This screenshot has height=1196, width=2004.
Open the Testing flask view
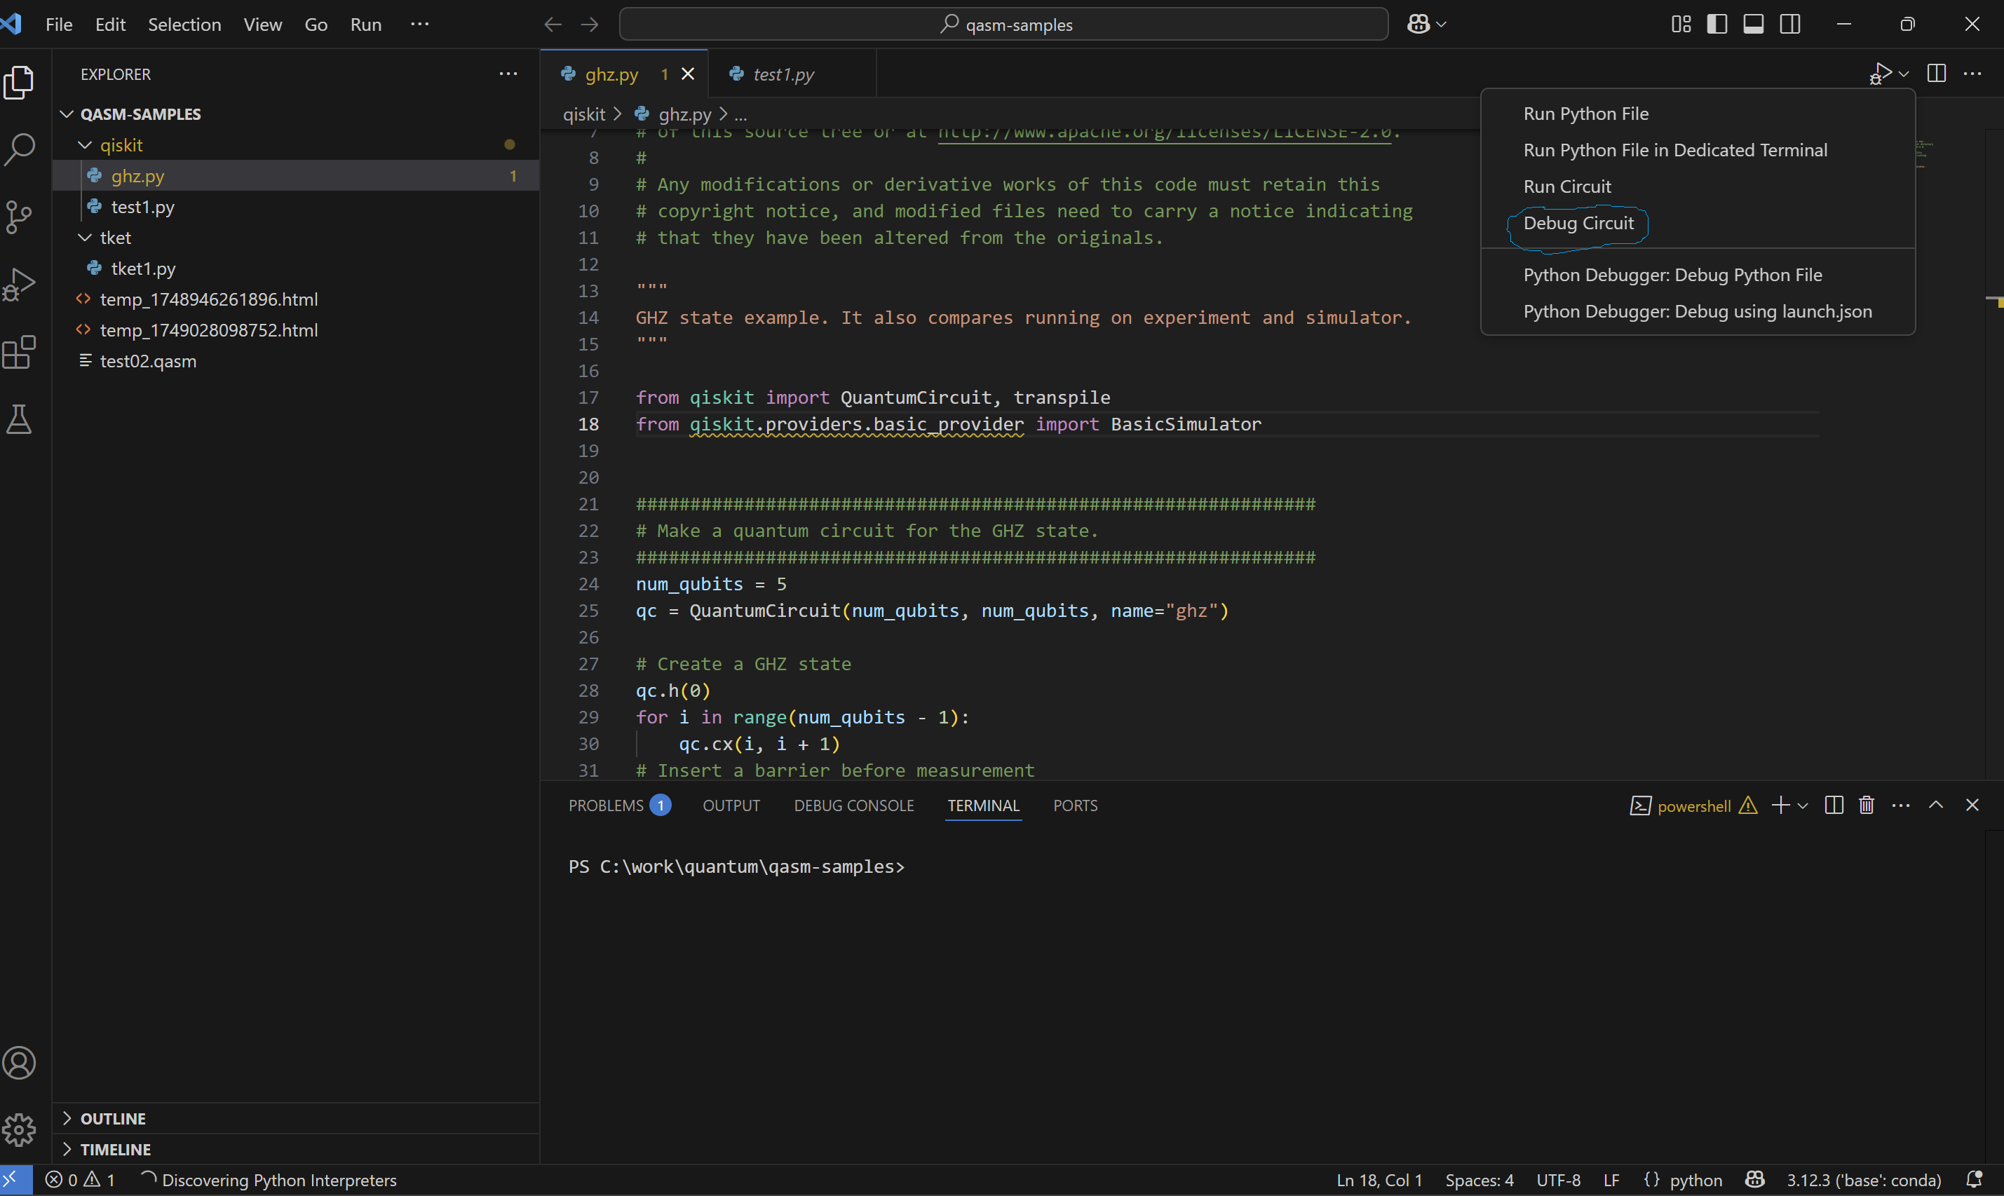(x=20, y=420)
